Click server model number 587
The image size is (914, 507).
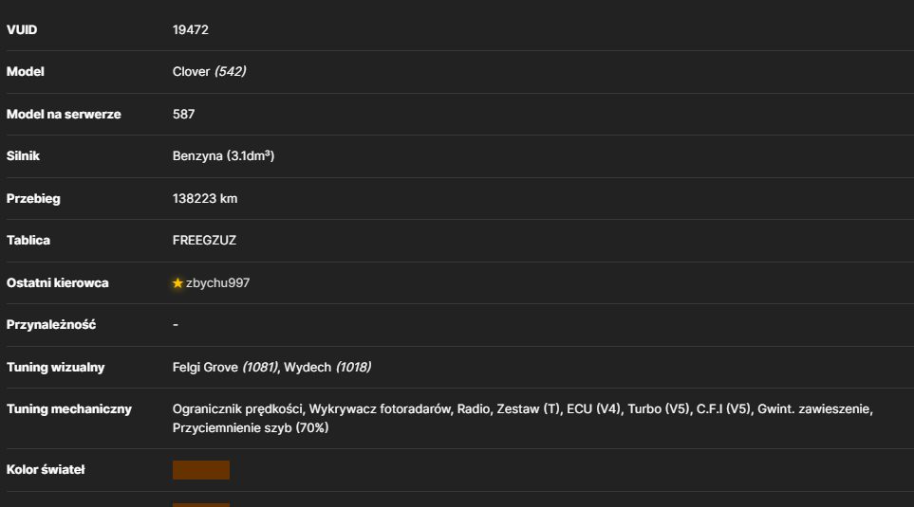[x=183, y=114]
